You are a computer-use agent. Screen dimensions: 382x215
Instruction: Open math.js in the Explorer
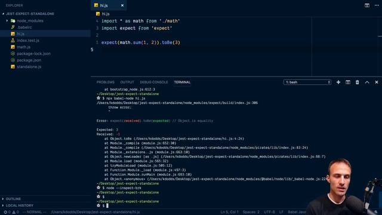[x=45, y=47]
